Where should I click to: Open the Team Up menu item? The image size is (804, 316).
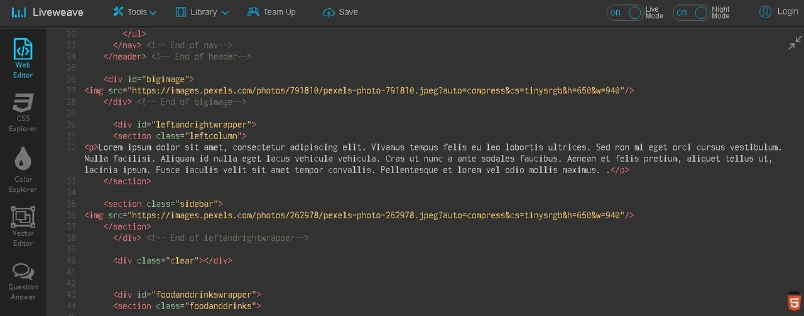[x=271, y=12]
